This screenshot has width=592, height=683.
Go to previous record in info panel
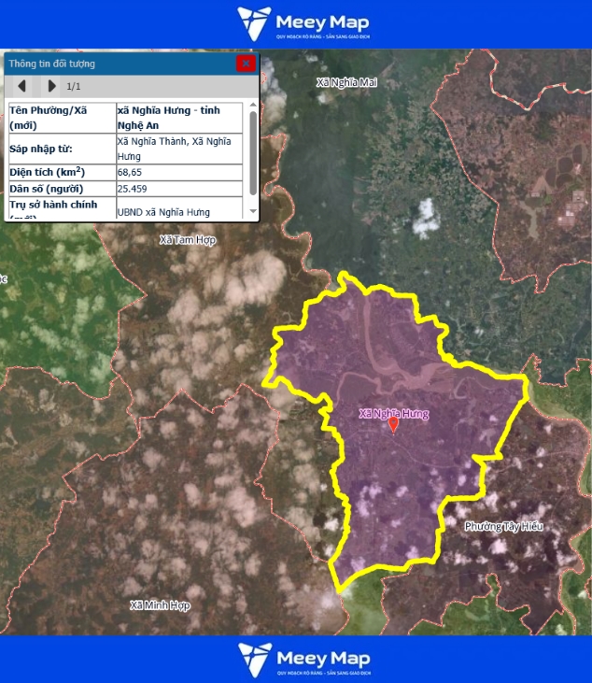coord(21,86)
